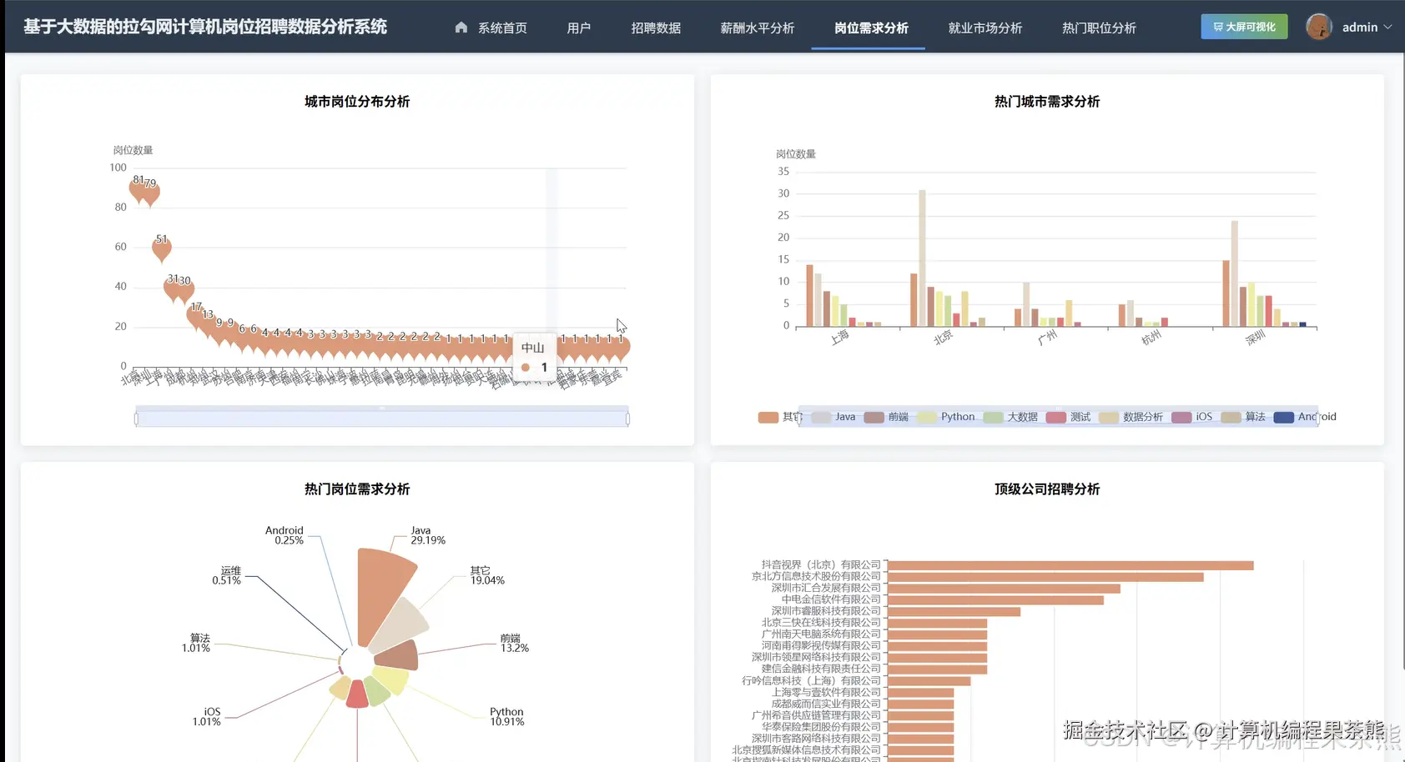Click the admin profile avatar
The width and height of the screenshot is (1405, 762).
[x=1319, y=26]
